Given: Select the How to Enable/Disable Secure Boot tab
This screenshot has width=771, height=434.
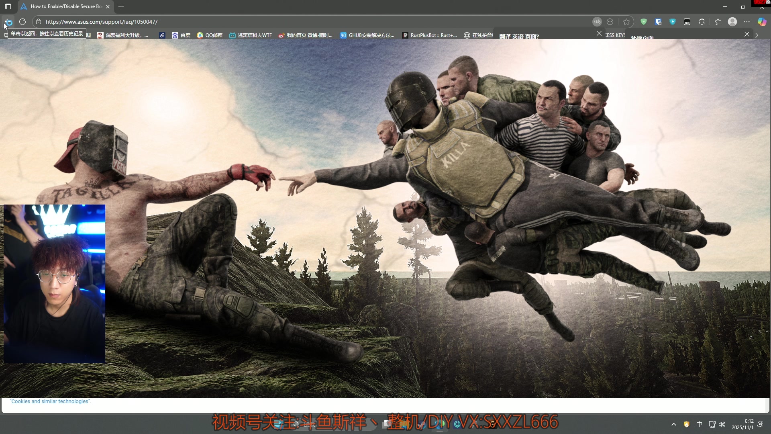Looking at the screenshot, I should 64,6.
